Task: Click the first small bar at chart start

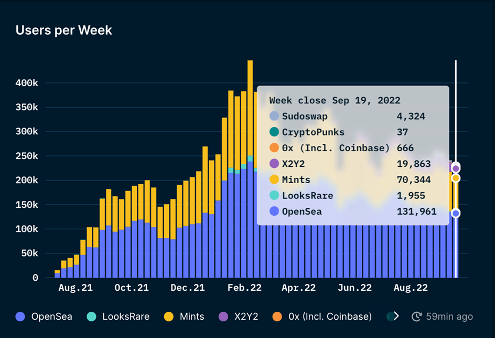Action: (x=57, y=274)
